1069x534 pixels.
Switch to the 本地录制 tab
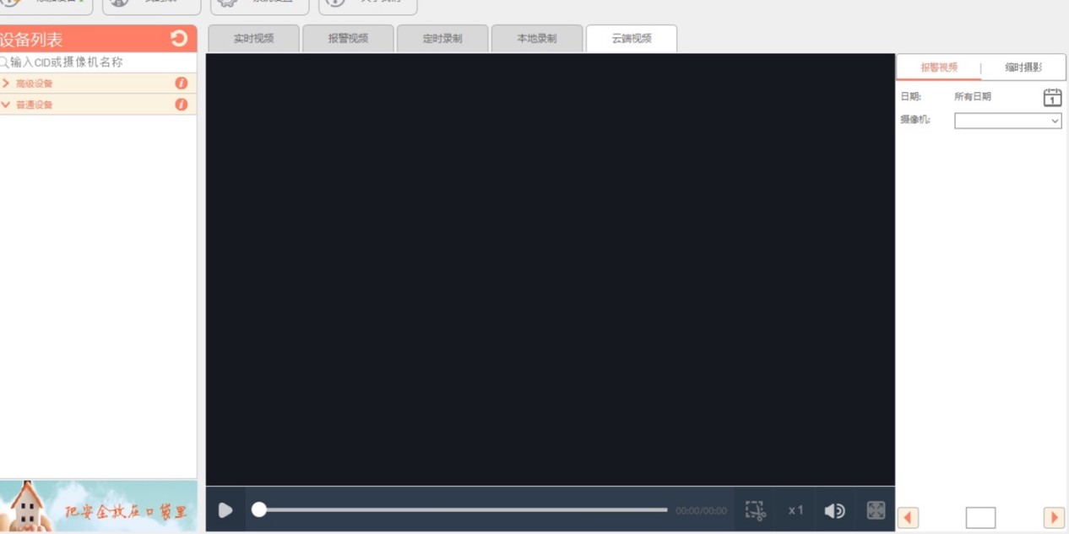(537, 39)
